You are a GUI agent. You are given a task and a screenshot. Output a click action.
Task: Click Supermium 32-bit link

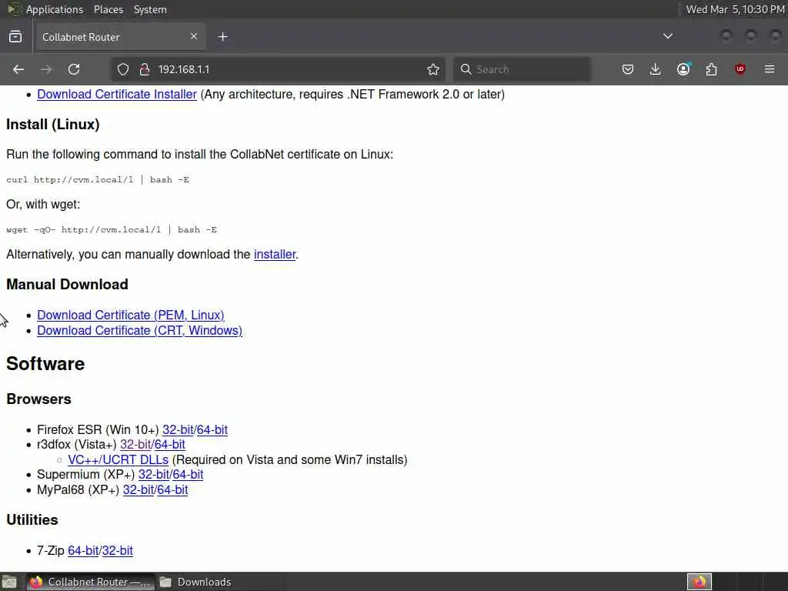pos(154,474)
